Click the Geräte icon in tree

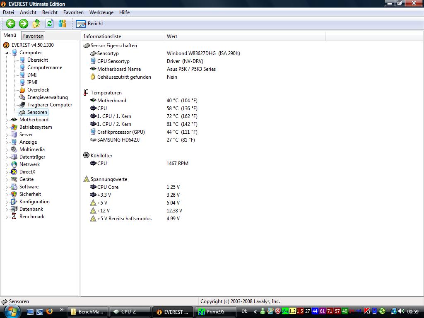point(14,179)
